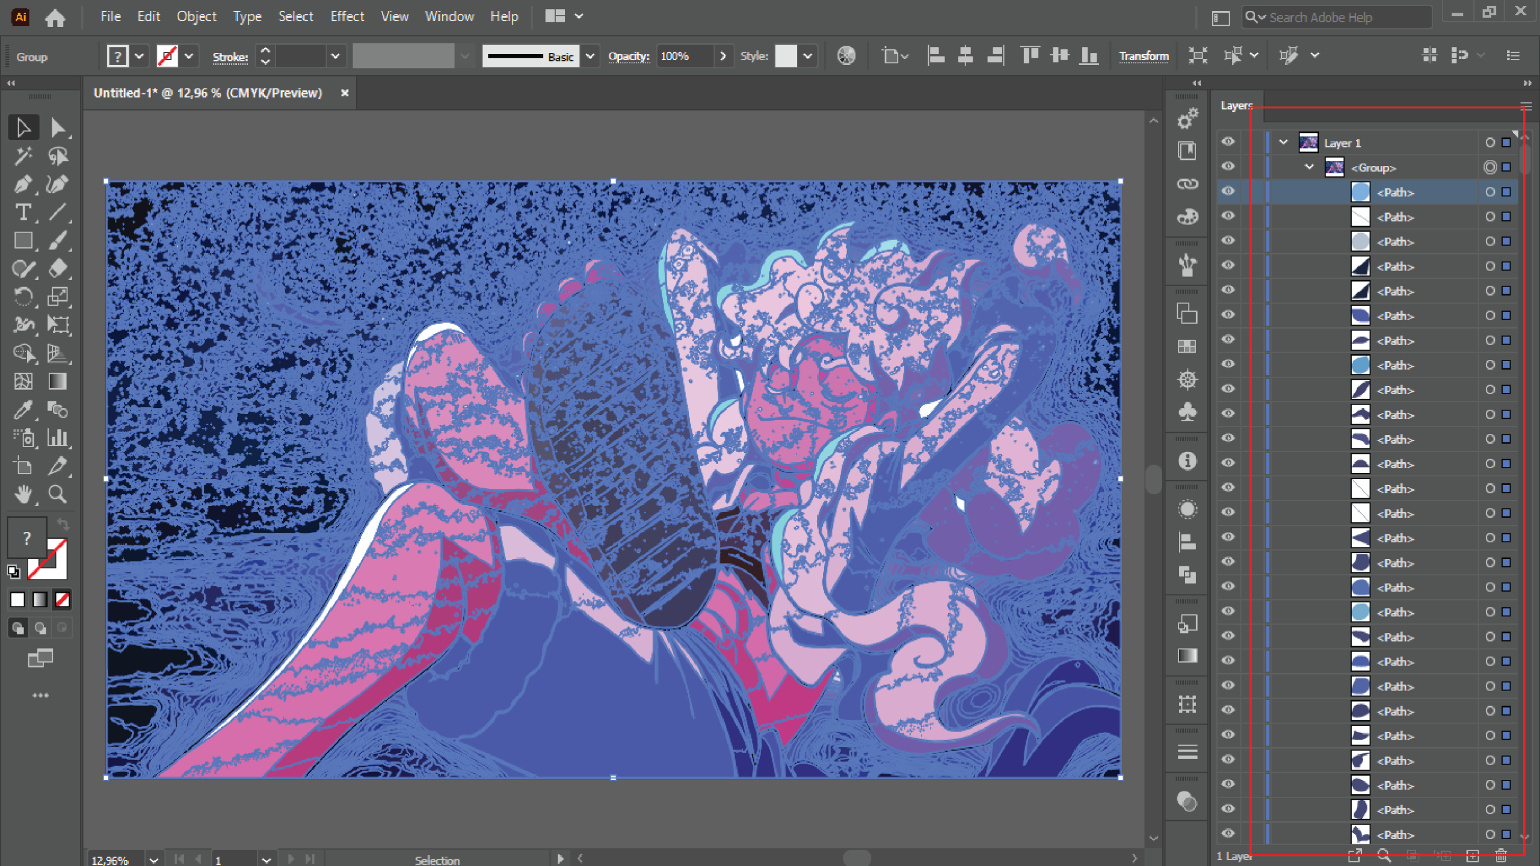
Task: Collapse the Layer 1 tree arrow
Action: point(1283,143)
